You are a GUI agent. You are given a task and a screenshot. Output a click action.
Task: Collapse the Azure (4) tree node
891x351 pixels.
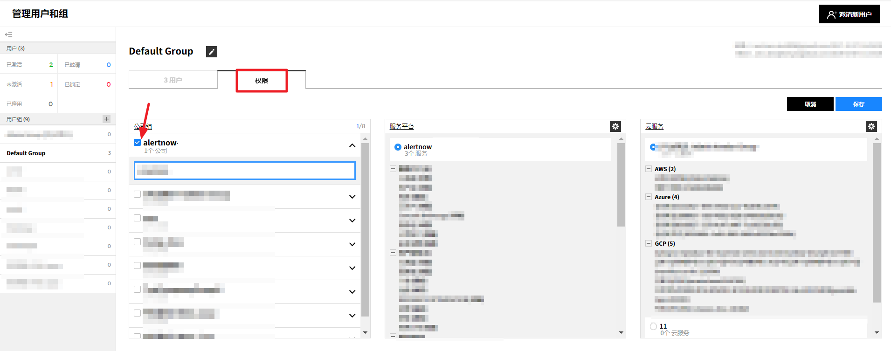point(649,197)
